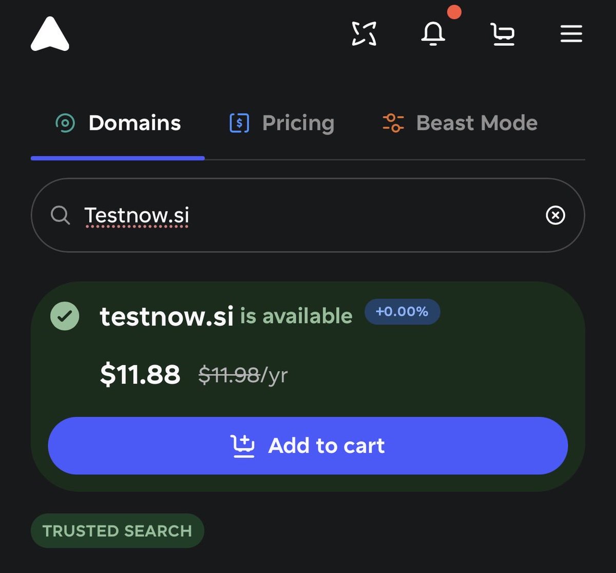Open the Beast Mode tab
The width and height of the screenshot is (616, 573).
[x=460, y=123]
